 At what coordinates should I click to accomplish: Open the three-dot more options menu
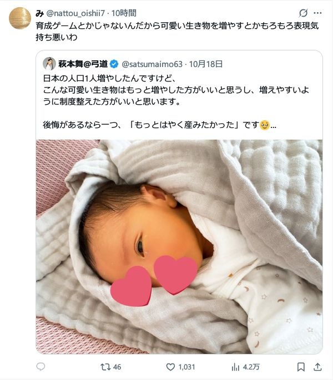(317, 13)
